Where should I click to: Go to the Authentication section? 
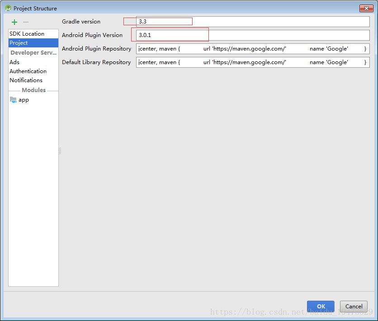(x=28, y=71)
